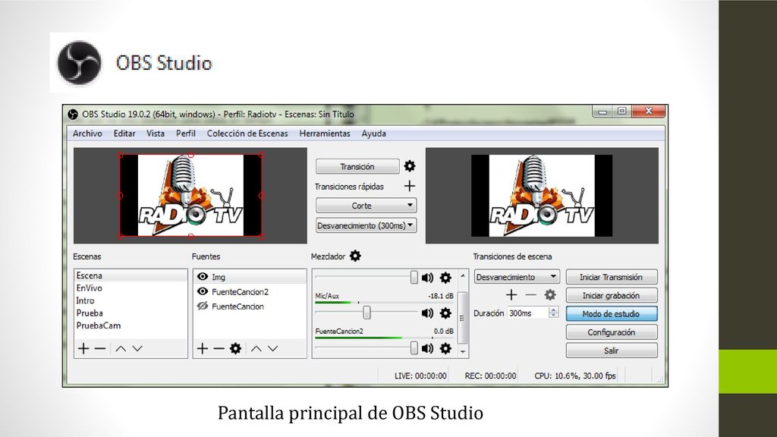Click the mixer scrollbar down arrow

[463, 352]
